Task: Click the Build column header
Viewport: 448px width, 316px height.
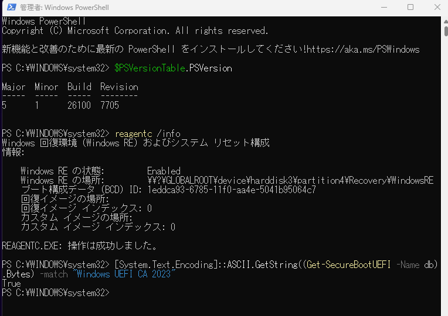Action: 79,87
